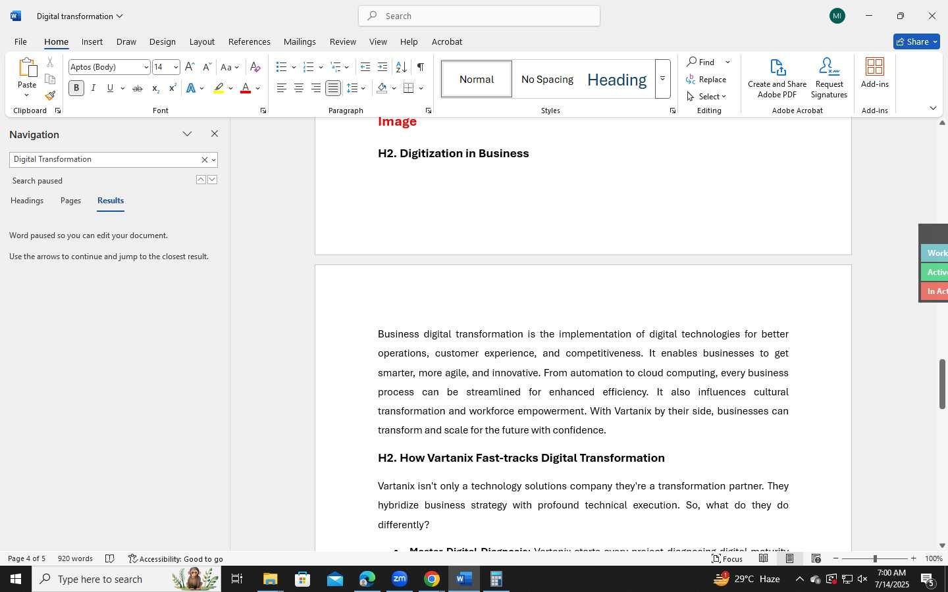Image resolution: width=948 pixels, height=592 pixels.
Task: Click Increase Font Size icon
Action: [190, 67]
